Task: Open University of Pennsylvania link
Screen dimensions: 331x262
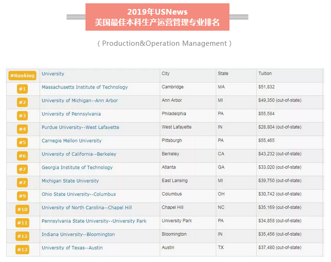Action: tap(71, 114)
